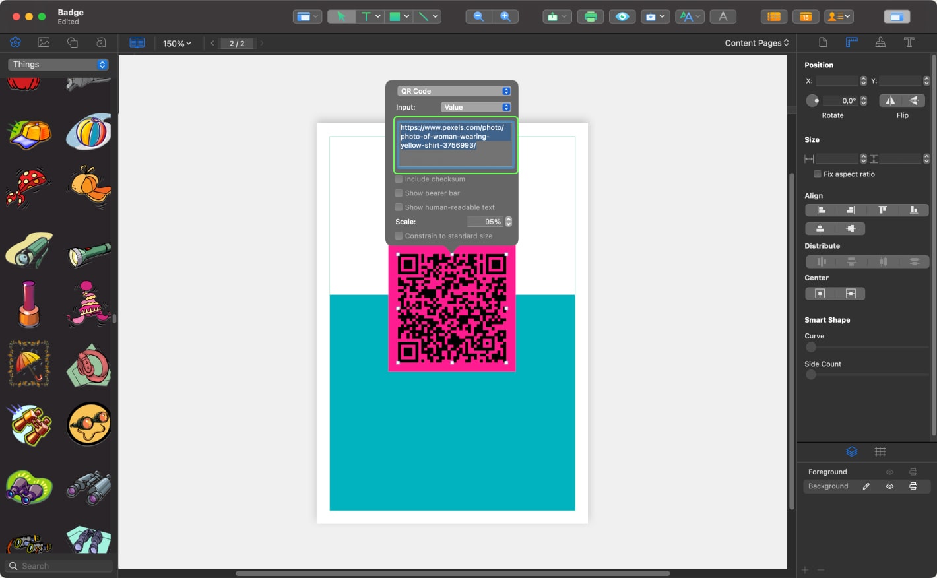Image resolution: width=937 pixels, height=578 pixels.
Task: Open the clipart flower tab in source panel
Action: (15, 42)
